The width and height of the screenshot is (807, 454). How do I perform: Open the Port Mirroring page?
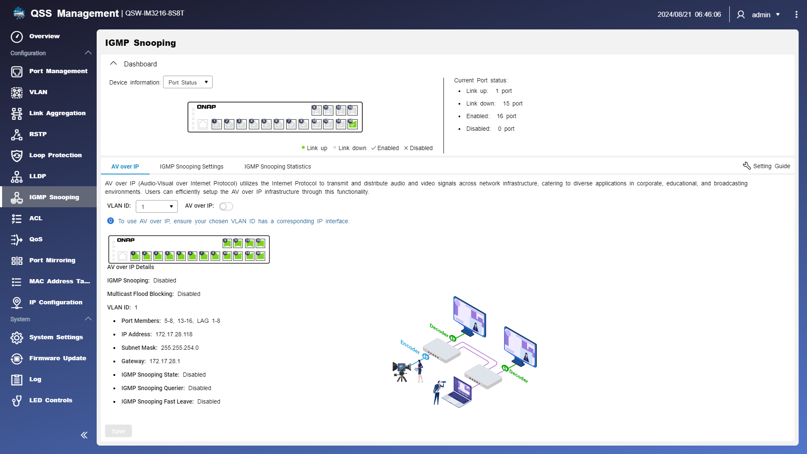[52, 260]
